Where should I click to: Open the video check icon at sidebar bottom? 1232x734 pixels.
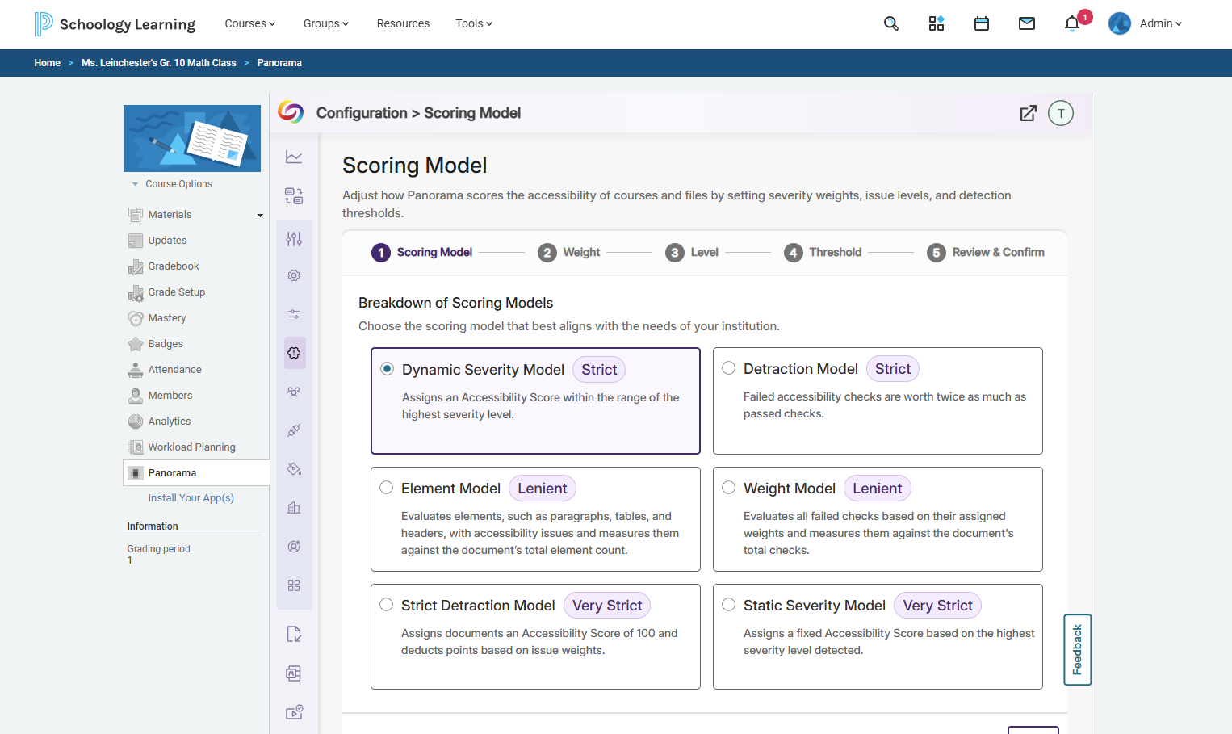click(x=294, y=712)
